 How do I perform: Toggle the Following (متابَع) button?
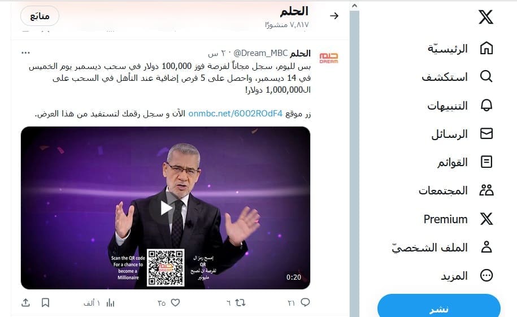[x=40, y=16]
